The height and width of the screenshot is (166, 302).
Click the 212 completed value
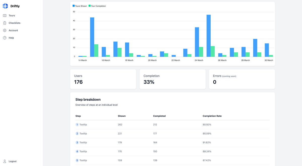(155, 125)
